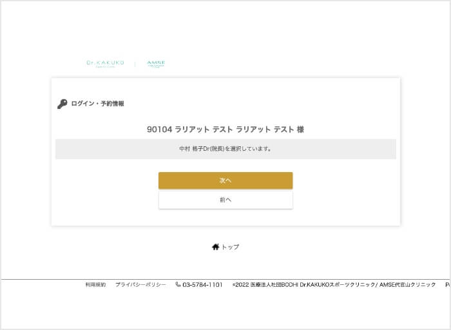Open the トップ link
The image size is (451, 330).
[230, 247]
